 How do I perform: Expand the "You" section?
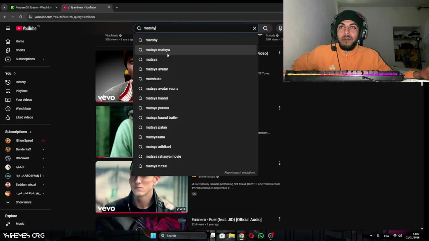(x=10, y=73)
